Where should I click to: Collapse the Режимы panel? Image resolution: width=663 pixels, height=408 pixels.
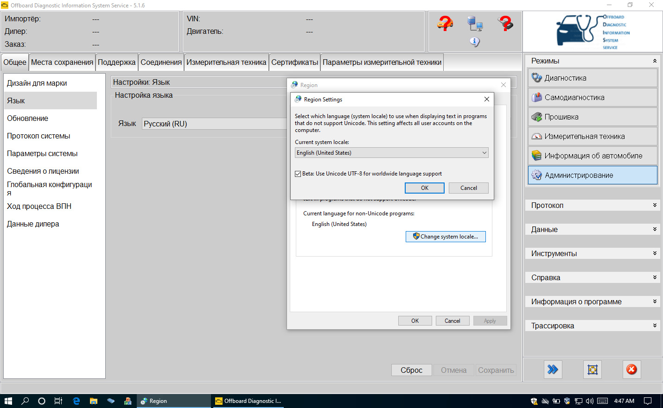655,61
